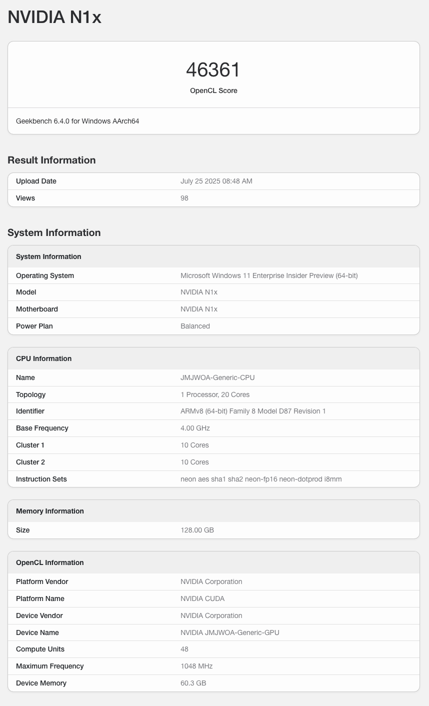Click the Views count of 98
Image resolution: width=429 pixels, height=706 pixels.
pyautogui.click(x=184, y=198)
